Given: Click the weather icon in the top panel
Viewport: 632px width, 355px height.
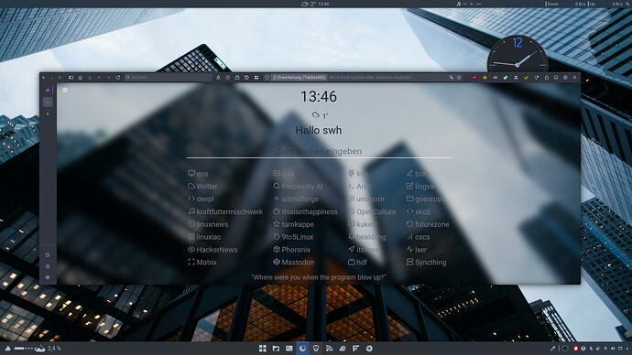Looking at the screenshot, I should pyautogui.click(x=305, y=4).
